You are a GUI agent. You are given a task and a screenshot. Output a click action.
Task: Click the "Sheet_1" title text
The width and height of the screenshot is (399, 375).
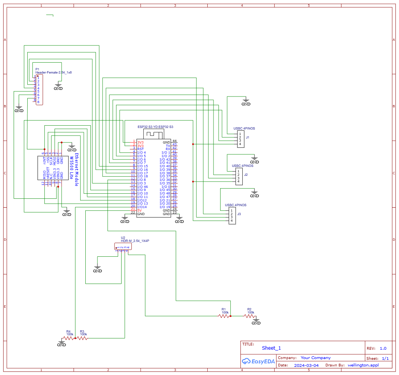point(271,348)
